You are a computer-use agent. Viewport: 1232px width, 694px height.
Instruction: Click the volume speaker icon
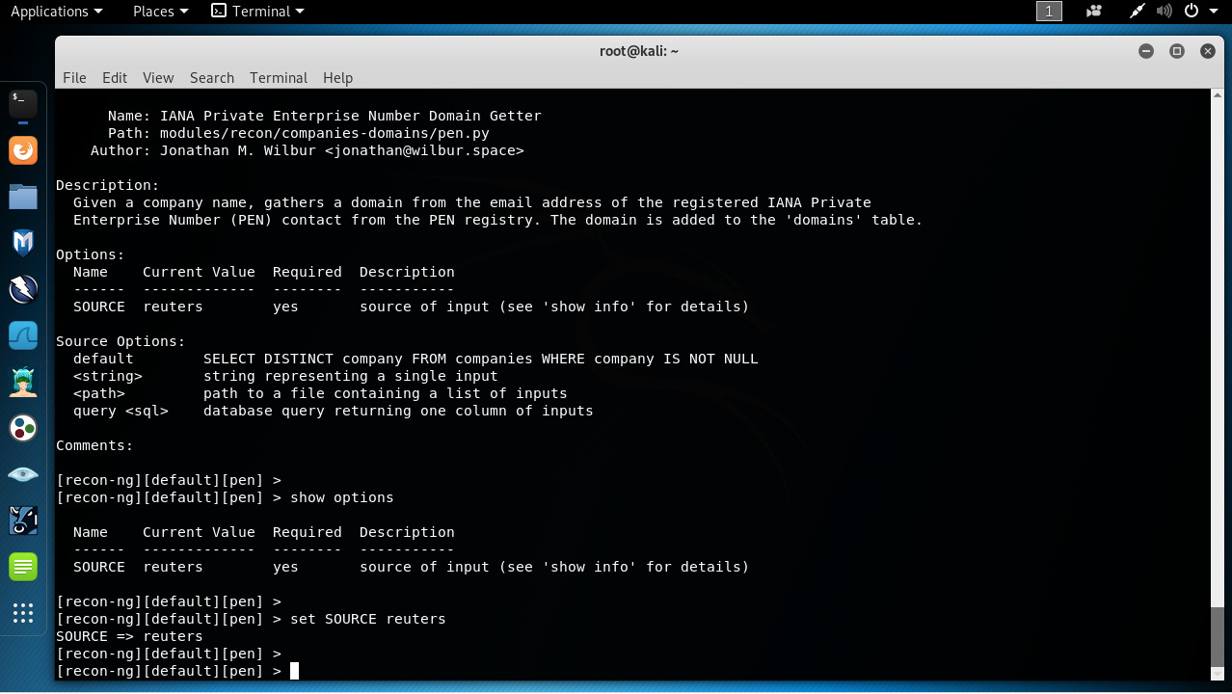point(1164,12)
